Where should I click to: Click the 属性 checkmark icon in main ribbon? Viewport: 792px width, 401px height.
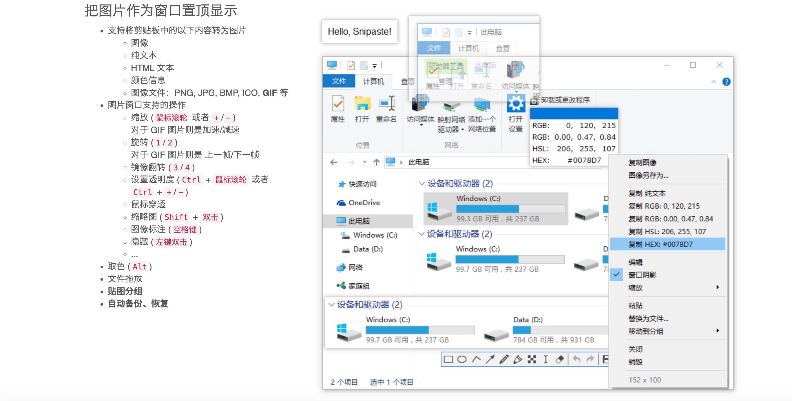point(337,103)
